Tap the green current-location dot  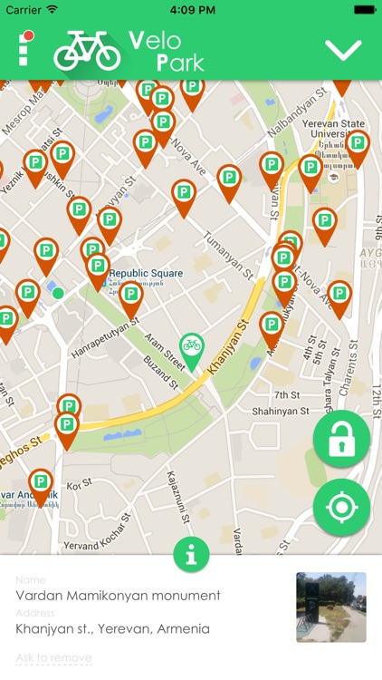pos(58,293)
